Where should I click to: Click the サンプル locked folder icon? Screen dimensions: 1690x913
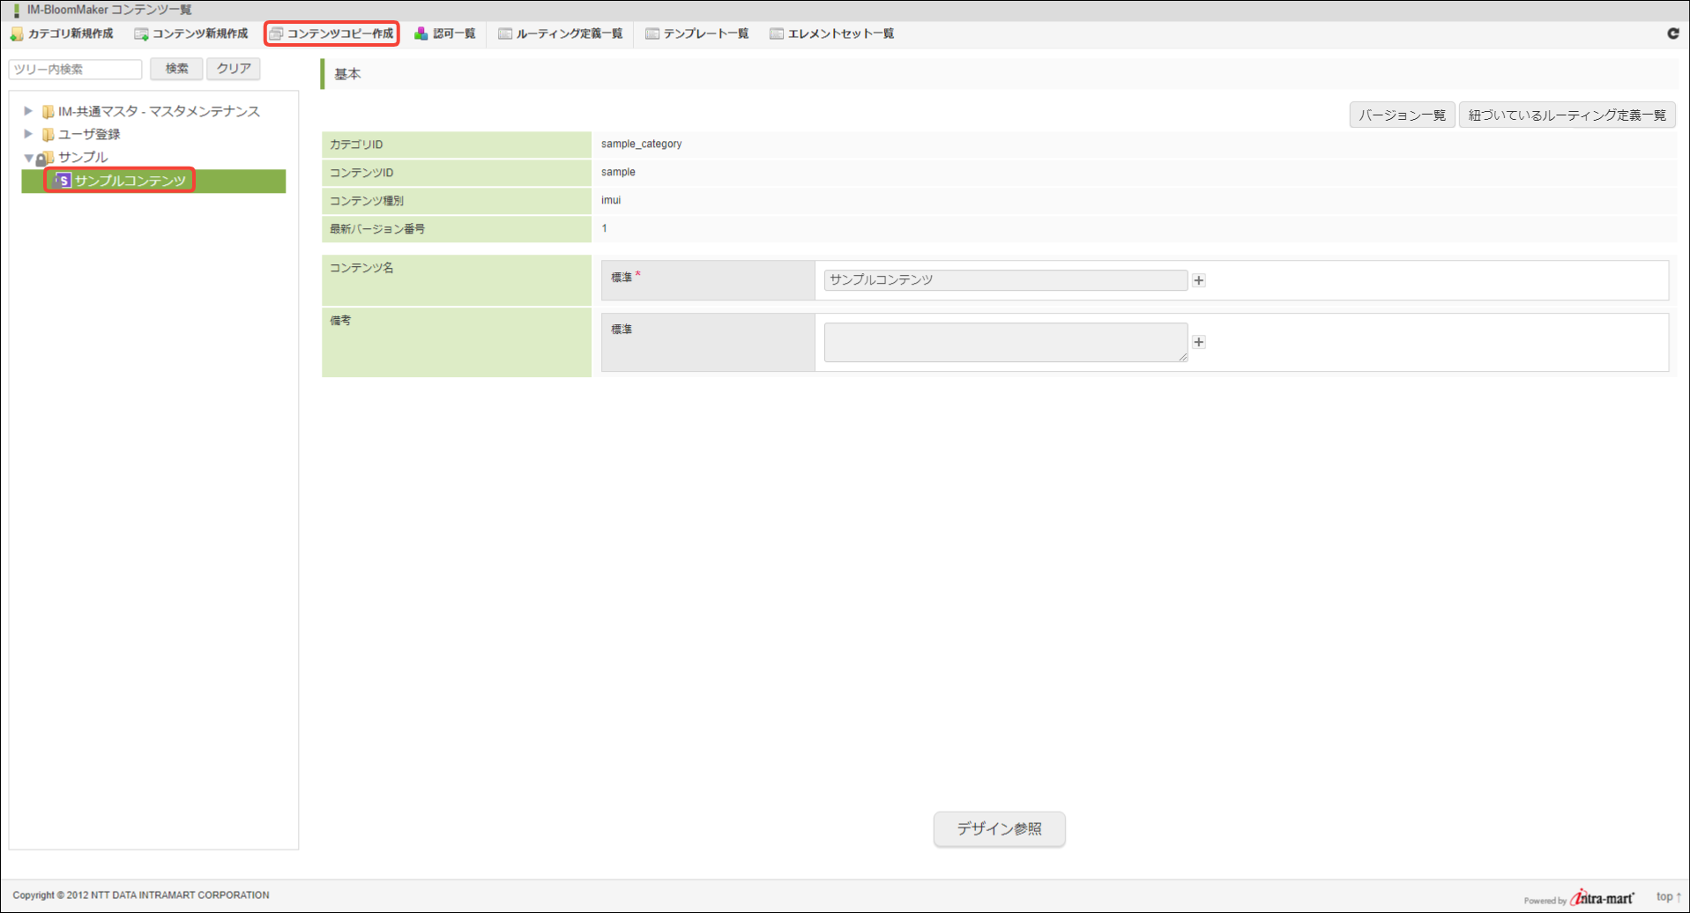click(x=45, y=158)
